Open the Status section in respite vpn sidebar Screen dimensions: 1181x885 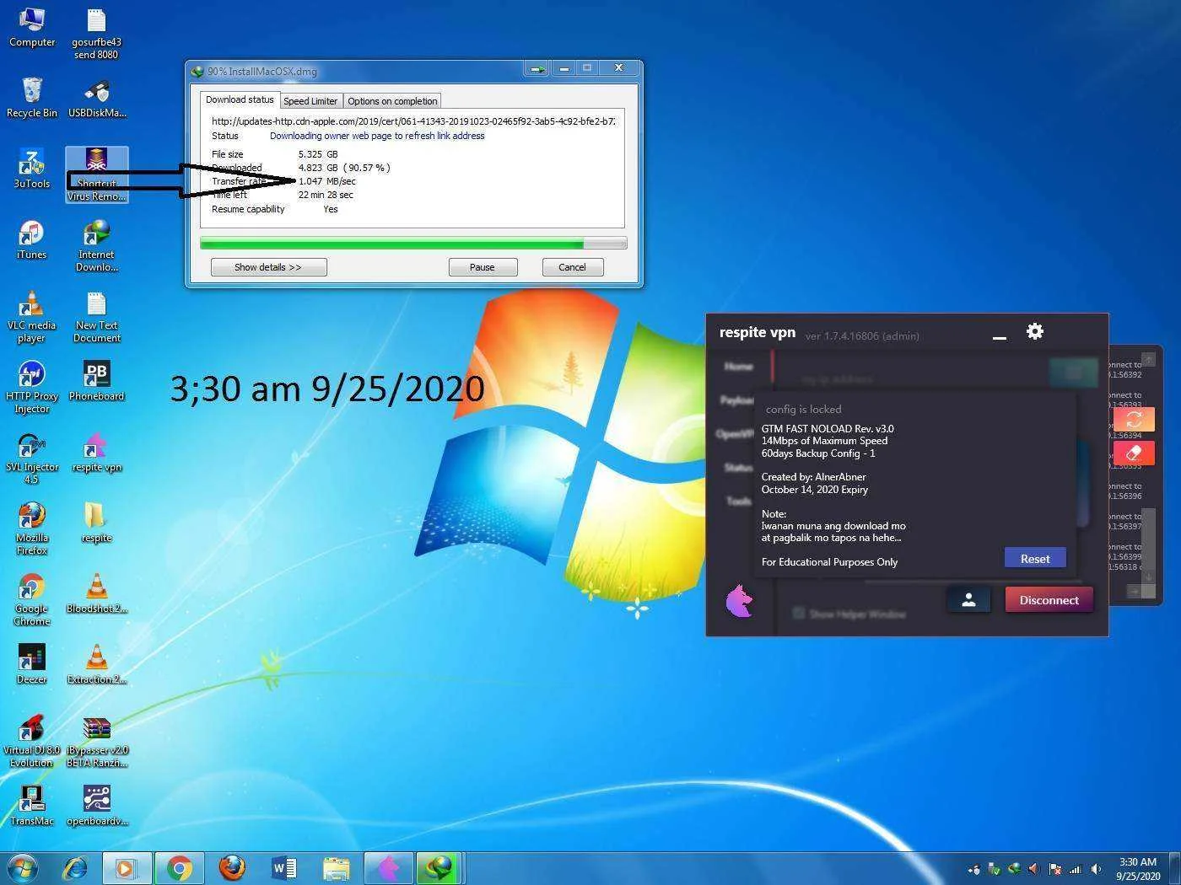(738, 467)
